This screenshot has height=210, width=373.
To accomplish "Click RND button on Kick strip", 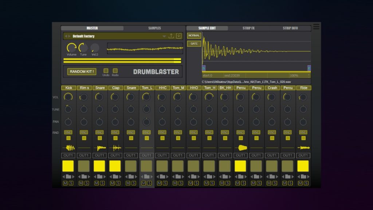I will pos(68,132).
